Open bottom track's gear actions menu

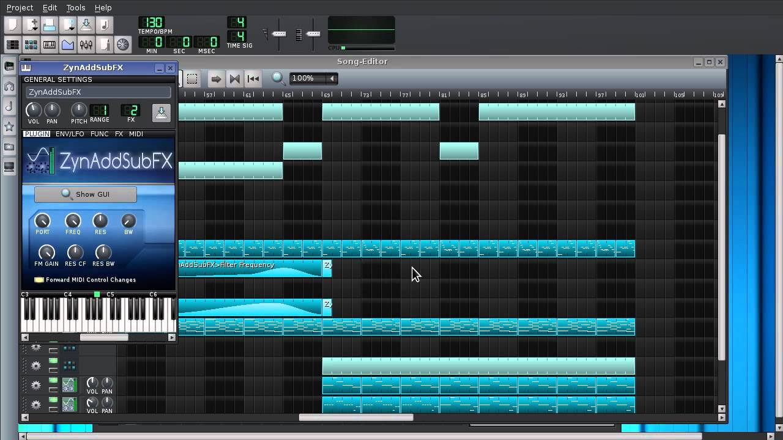tap(36, 405)
